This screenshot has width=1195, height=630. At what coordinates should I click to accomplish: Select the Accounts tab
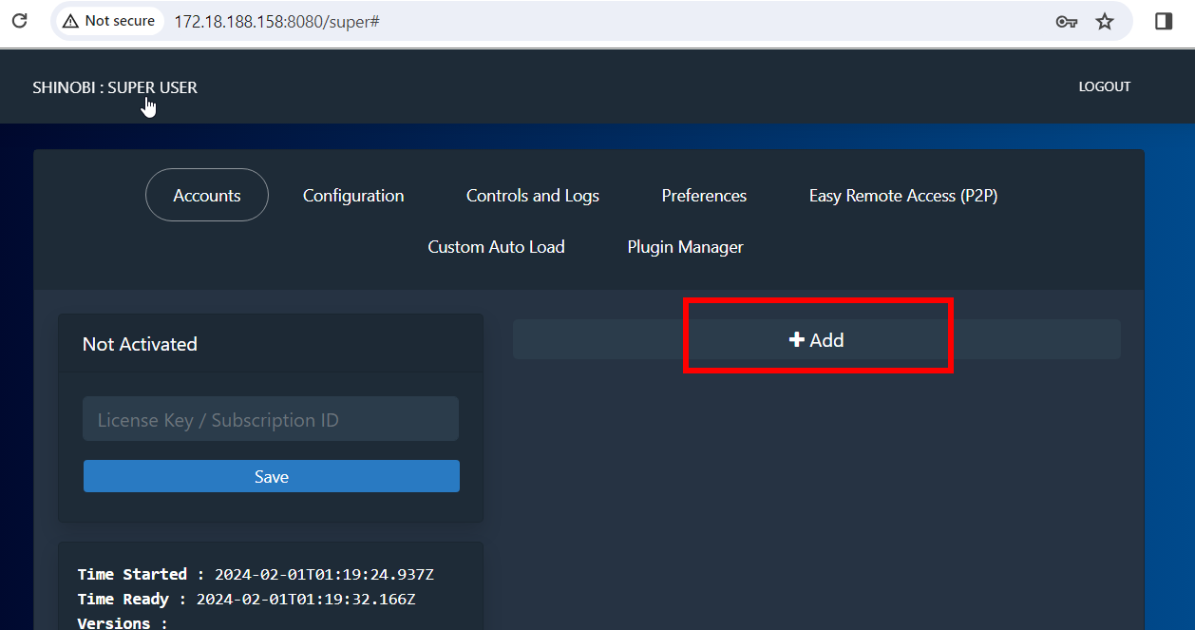coord(207,196)
